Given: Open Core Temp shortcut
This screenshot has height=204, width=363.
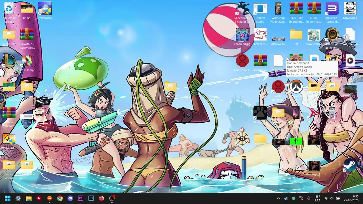Looking at the screenshot, I should coord(27,63).
